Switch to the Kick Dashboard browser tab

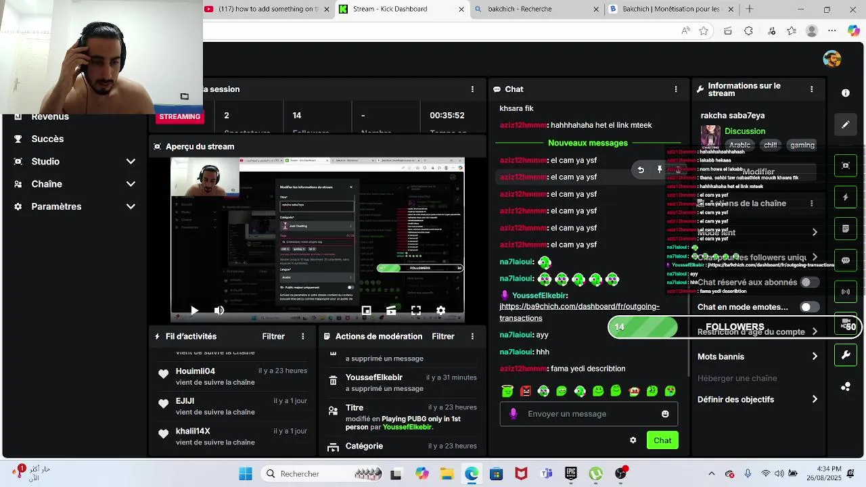tap(401, 9)
